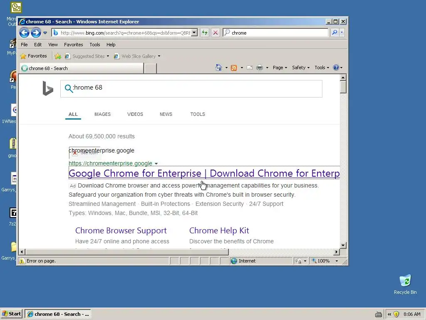
Task: Expand the Home button dropdown arrow
Action: [226, 67]
